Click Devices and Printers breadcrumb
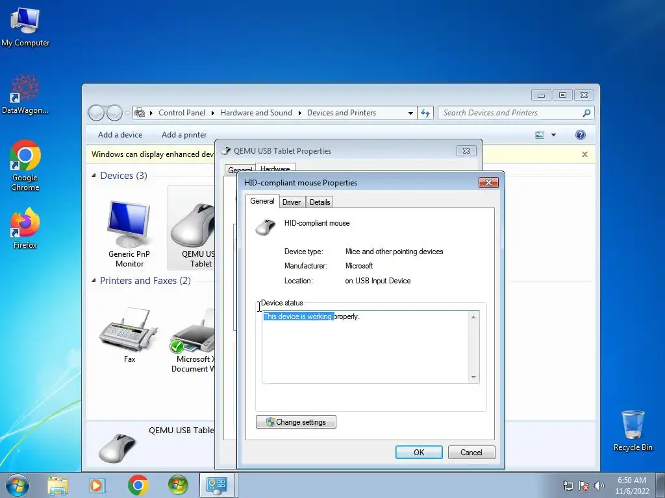 [342, 113]
